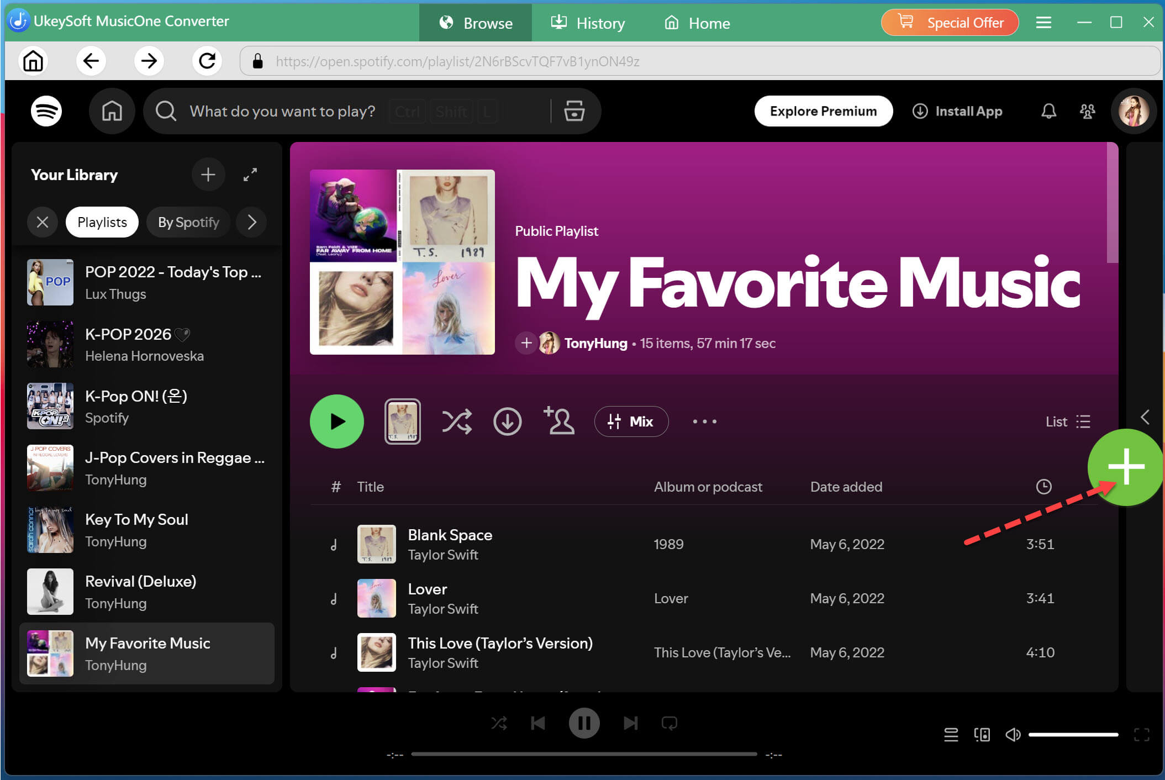
Task: Click green plus Add to list button
Action: [x=1125, y=467]
